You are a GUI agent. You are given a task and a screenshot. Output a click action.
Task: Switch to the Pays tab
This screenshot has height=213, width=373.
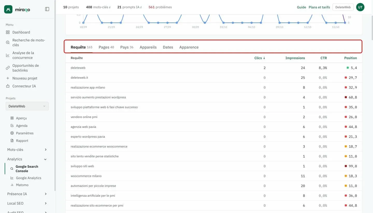pyautogui.click(x=127, y=47)
